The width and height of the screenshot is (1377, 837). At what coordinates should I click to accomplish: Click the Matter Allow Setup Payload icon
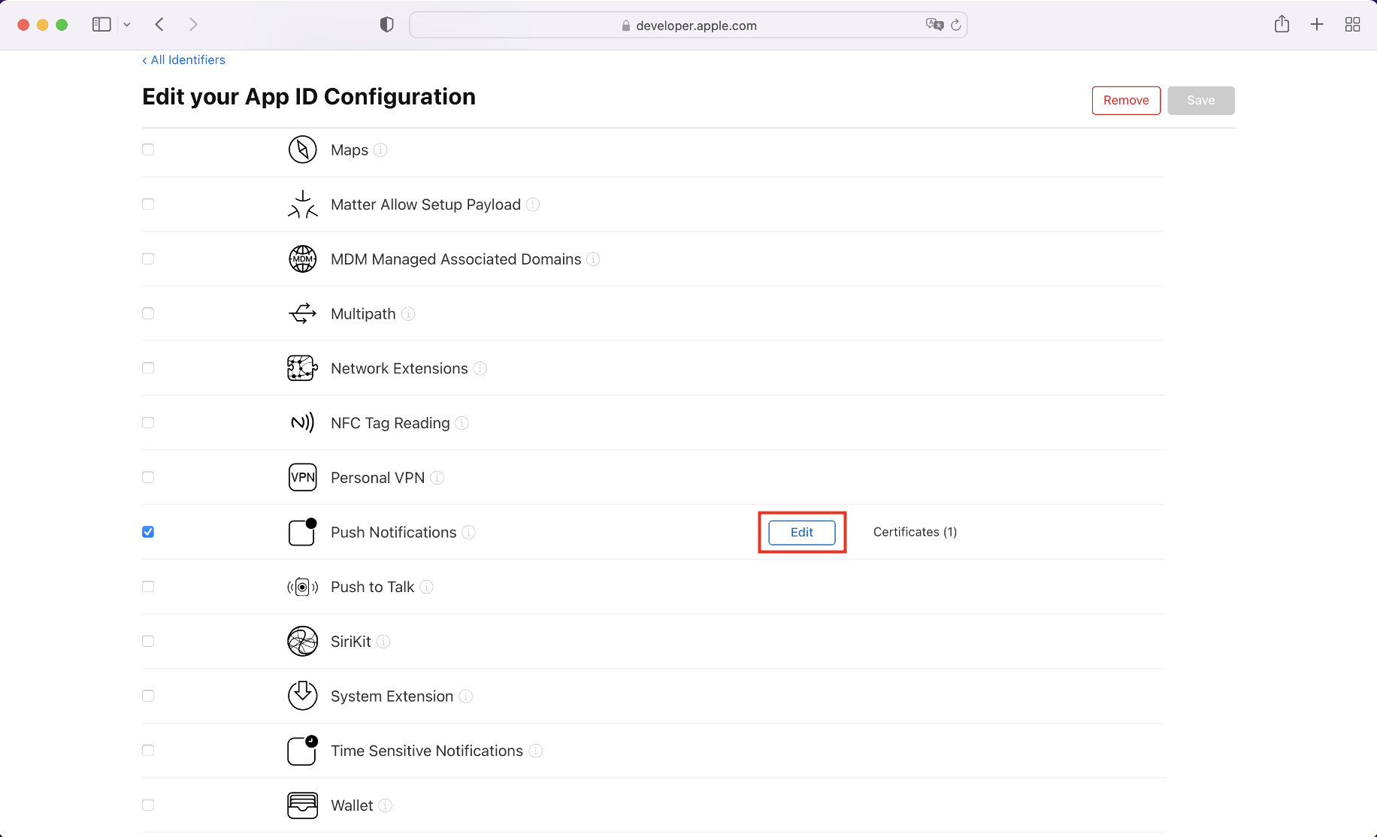[x=302, y=204]
